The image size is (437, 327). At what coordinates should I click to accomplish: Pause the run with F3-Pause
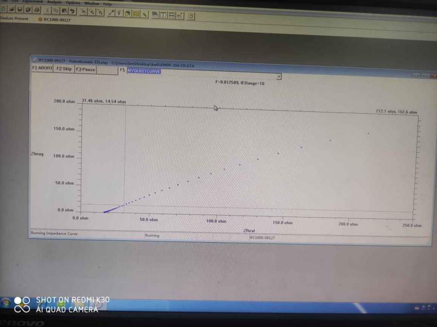coord(85,69)
